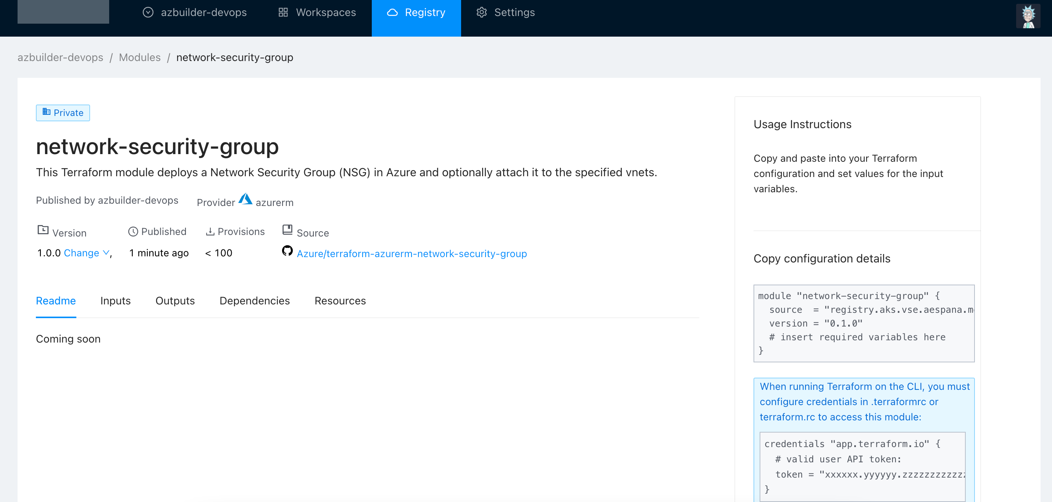Viewport: 1052px width, 502px height.
Task: Click azbuilder-devops breadcrumb link
Action: [60, 57]
